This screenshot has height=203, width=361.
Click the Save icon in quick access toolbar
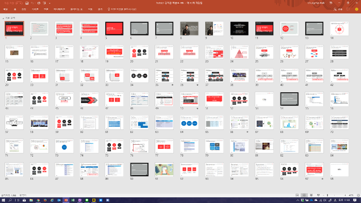click(27, 3)
